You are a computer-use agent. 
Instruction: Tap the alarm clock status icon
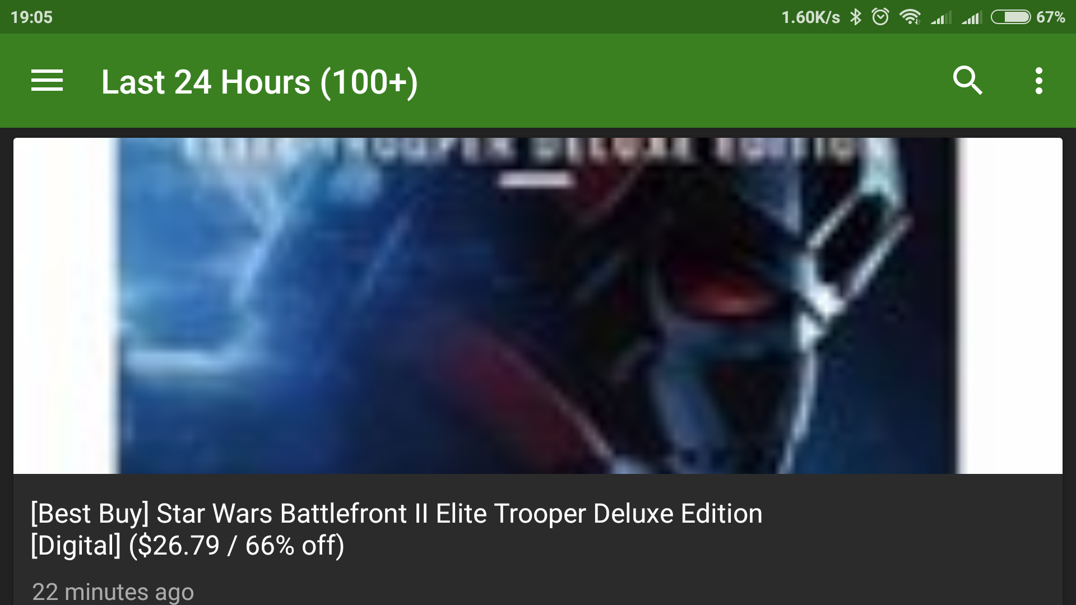[880, 17]
